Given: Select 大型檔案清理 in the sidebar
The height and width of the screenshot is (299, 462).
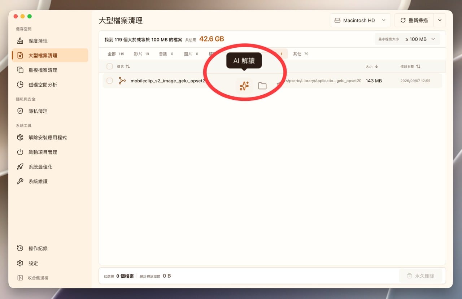Looking at the screenshot, I should (x=50, y=55).
